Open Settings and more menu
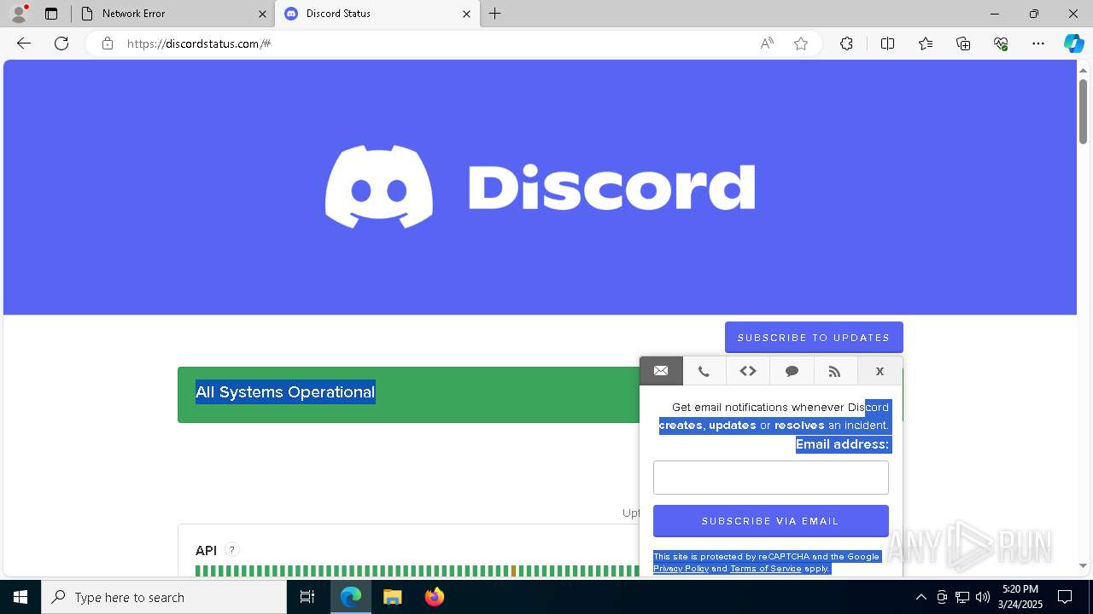1093x614 pixels. tap(1038, 43)
